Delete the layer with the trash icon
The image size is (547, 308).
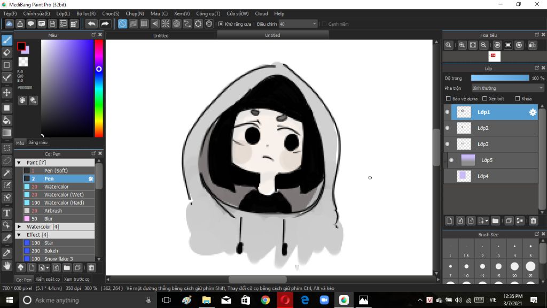534,221
